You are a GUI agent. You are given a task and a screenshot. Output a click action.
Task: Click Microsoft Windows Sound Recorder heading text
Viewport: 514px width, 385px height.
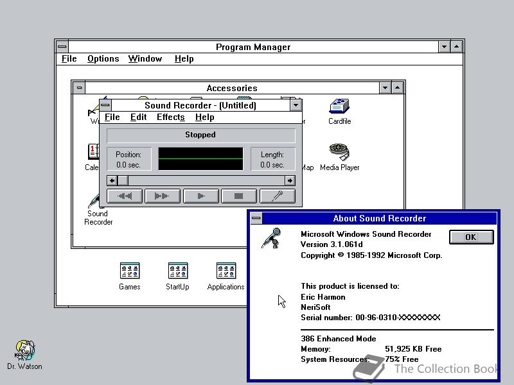(x=366, y=234)
